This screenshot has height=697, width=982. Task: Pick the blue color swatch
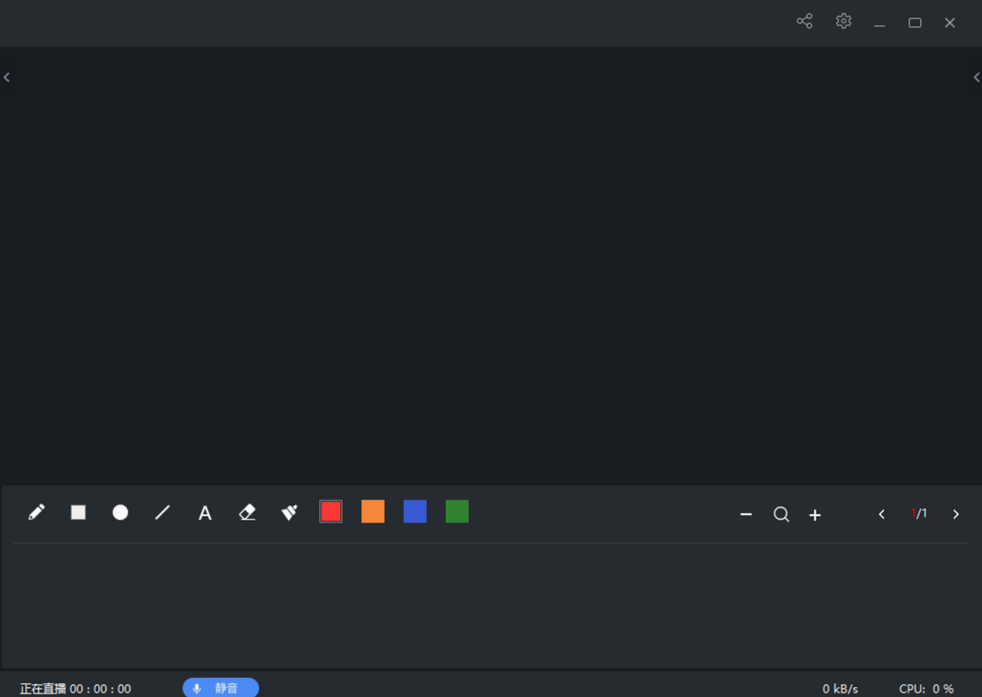pyautogui.click(x=415, y=512)
